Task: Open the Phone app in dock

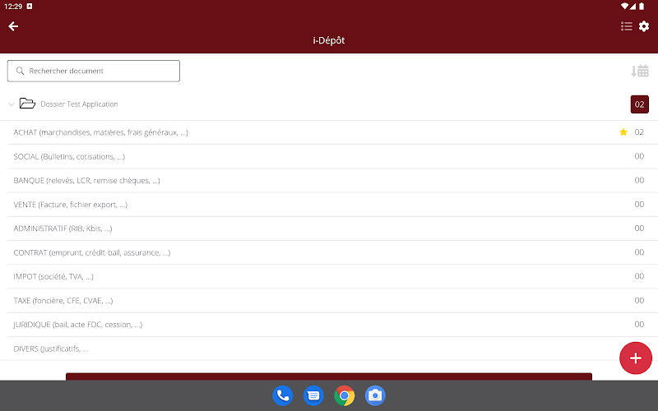Action: (283, 395)
